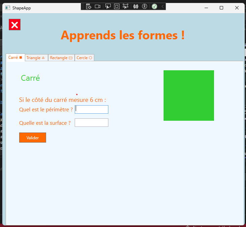Click the 'Quel est le périmètre ?' label
This screenshot has height=227, width=246.
(46, 109)
